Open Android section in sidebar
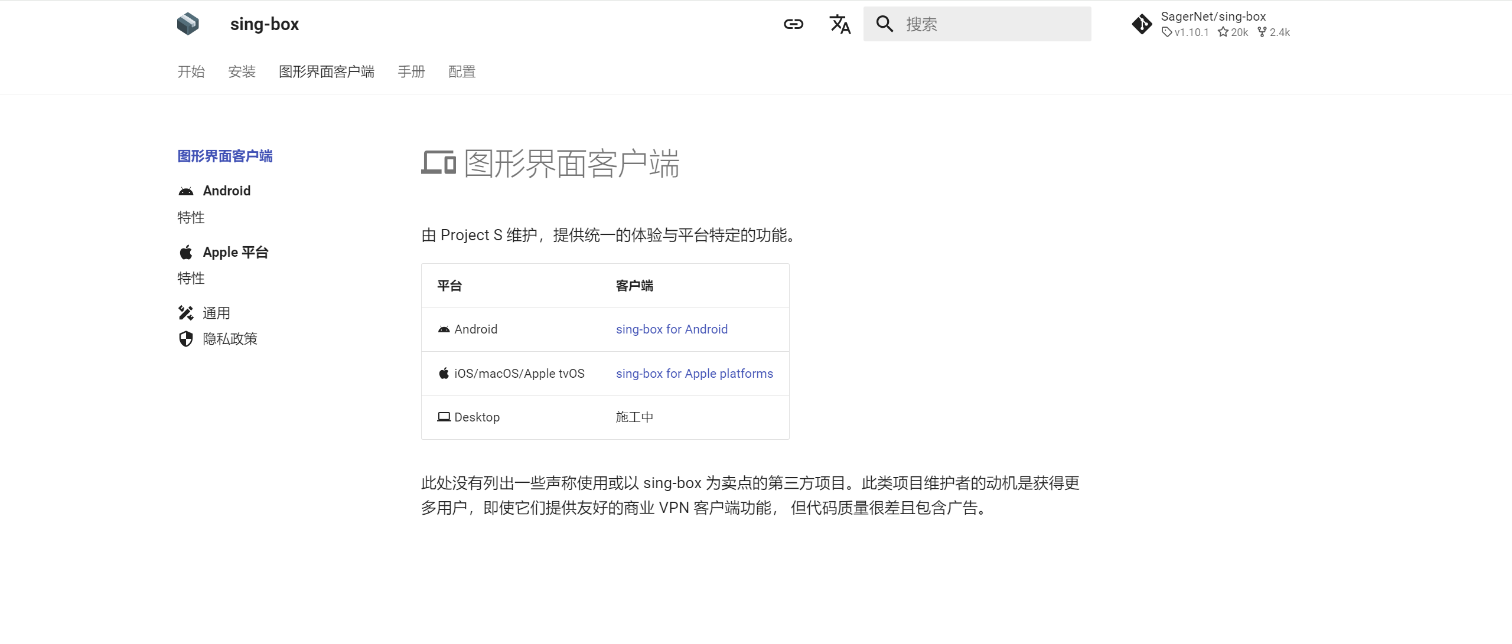This screenshot has width=1512, height=644. 227,191
